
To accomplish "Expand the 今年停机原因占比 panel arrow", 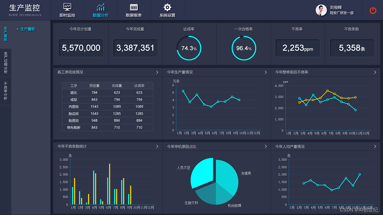I will [266, 146].
